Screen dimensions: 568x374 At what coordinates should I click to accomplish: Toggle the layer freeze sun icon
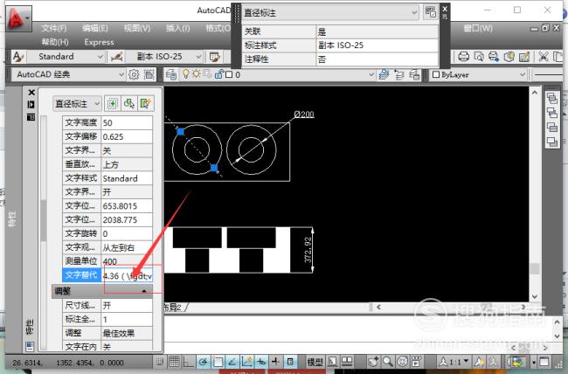pyautogui.click(x=197, y=74)
